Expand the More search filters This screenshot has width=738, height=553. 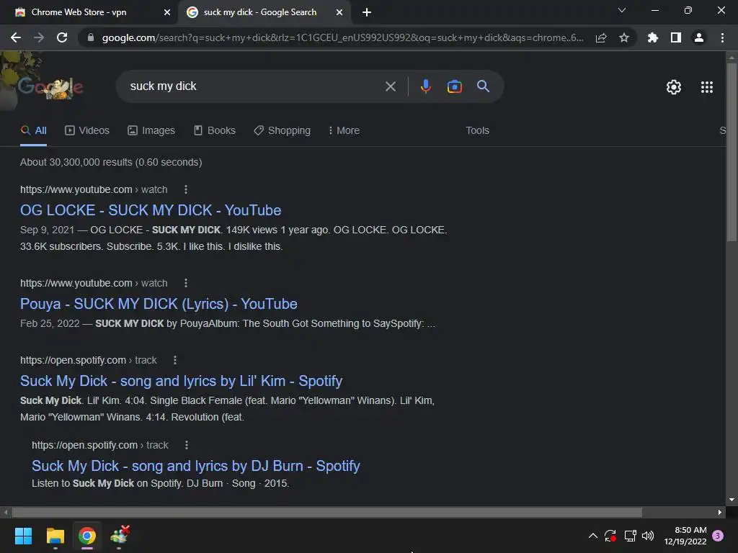click(x=344, y=131)
